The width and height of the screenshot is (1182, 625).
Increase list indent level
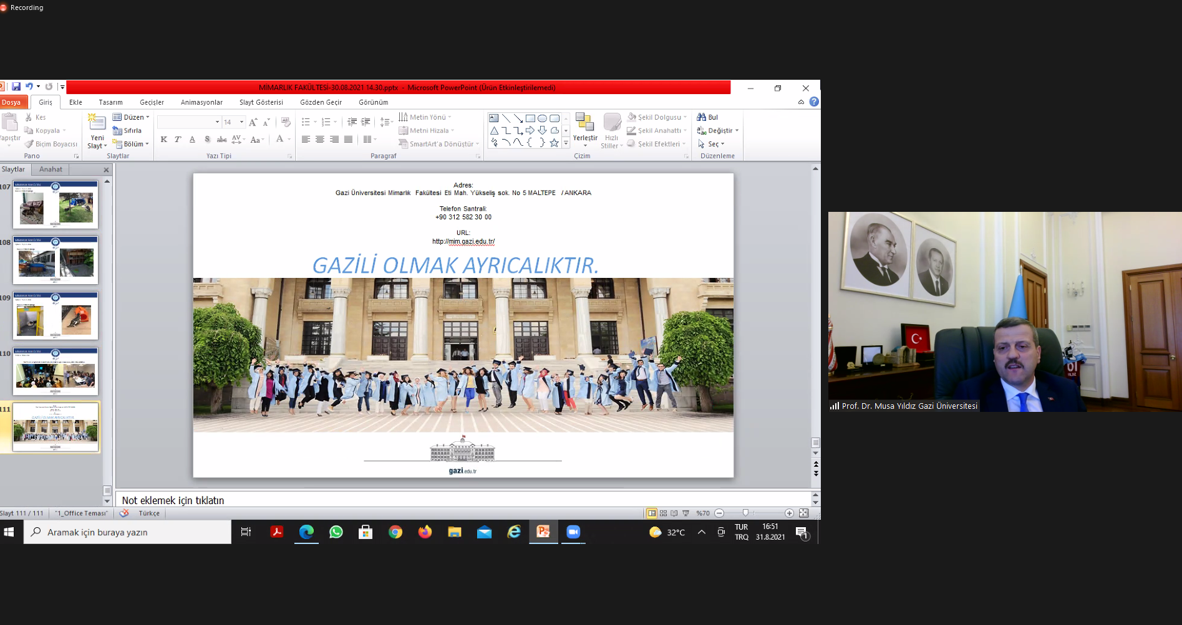tap(366, 122)
